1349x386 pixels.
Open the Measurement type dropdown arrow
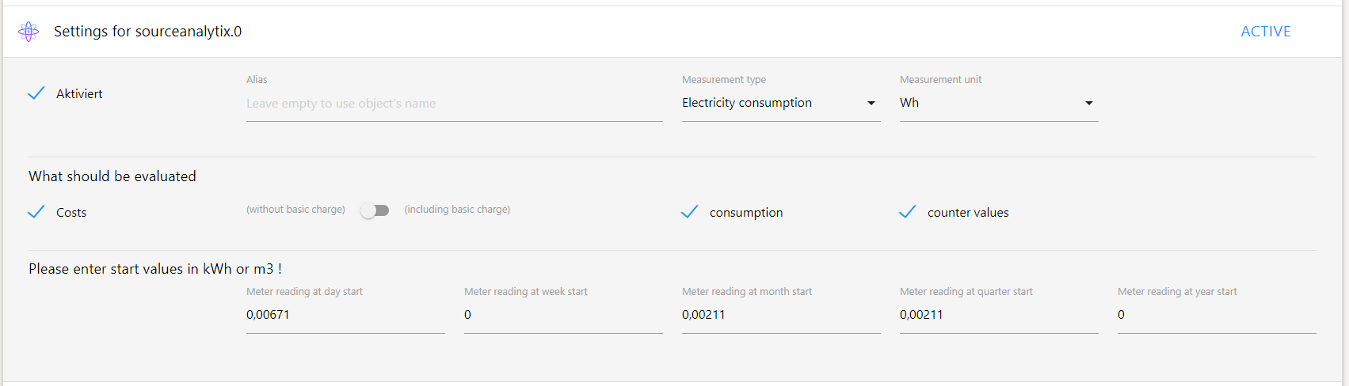point(871,104)
